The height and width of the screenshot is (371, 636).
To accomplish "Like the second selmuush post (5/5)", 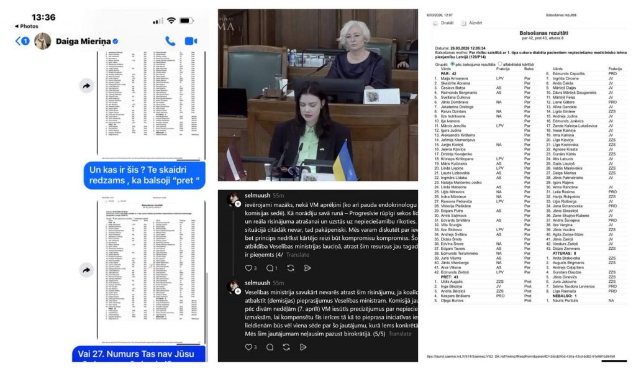I will (x=248, y=347).
